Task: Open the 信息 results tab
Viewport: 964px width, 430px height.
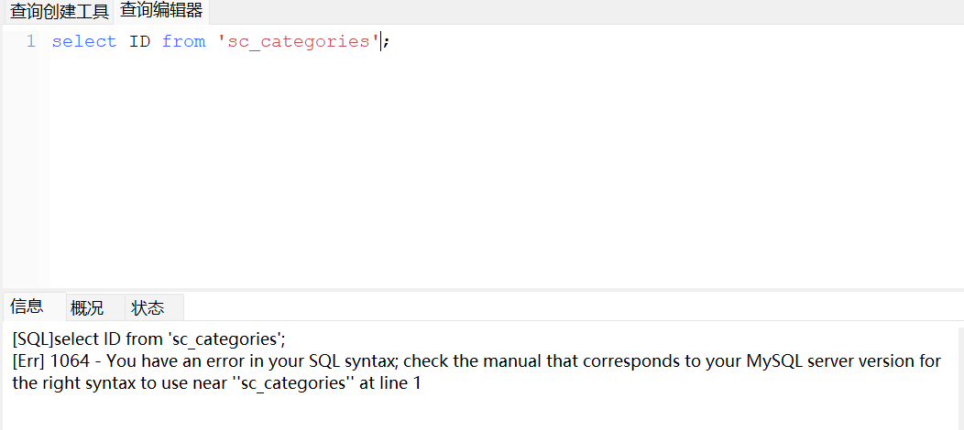Action: [27, 306]
